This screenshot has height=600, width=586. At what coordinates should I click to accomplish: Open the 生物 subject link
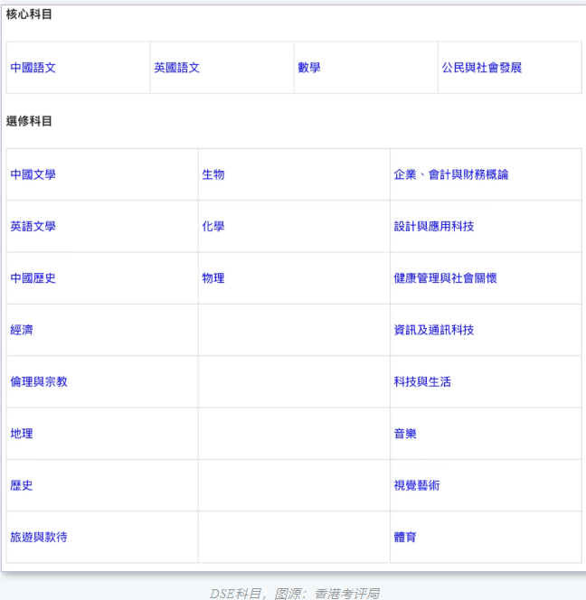pyautogui.click(x=213, y=174)
